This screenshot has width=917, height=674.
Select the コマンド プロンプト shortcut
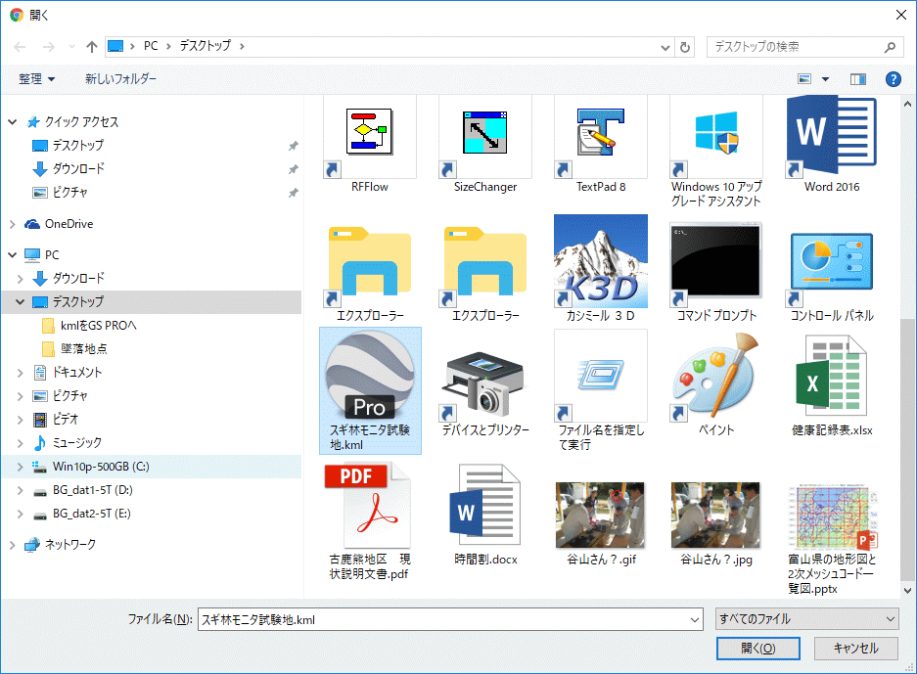tap(715, 266)
